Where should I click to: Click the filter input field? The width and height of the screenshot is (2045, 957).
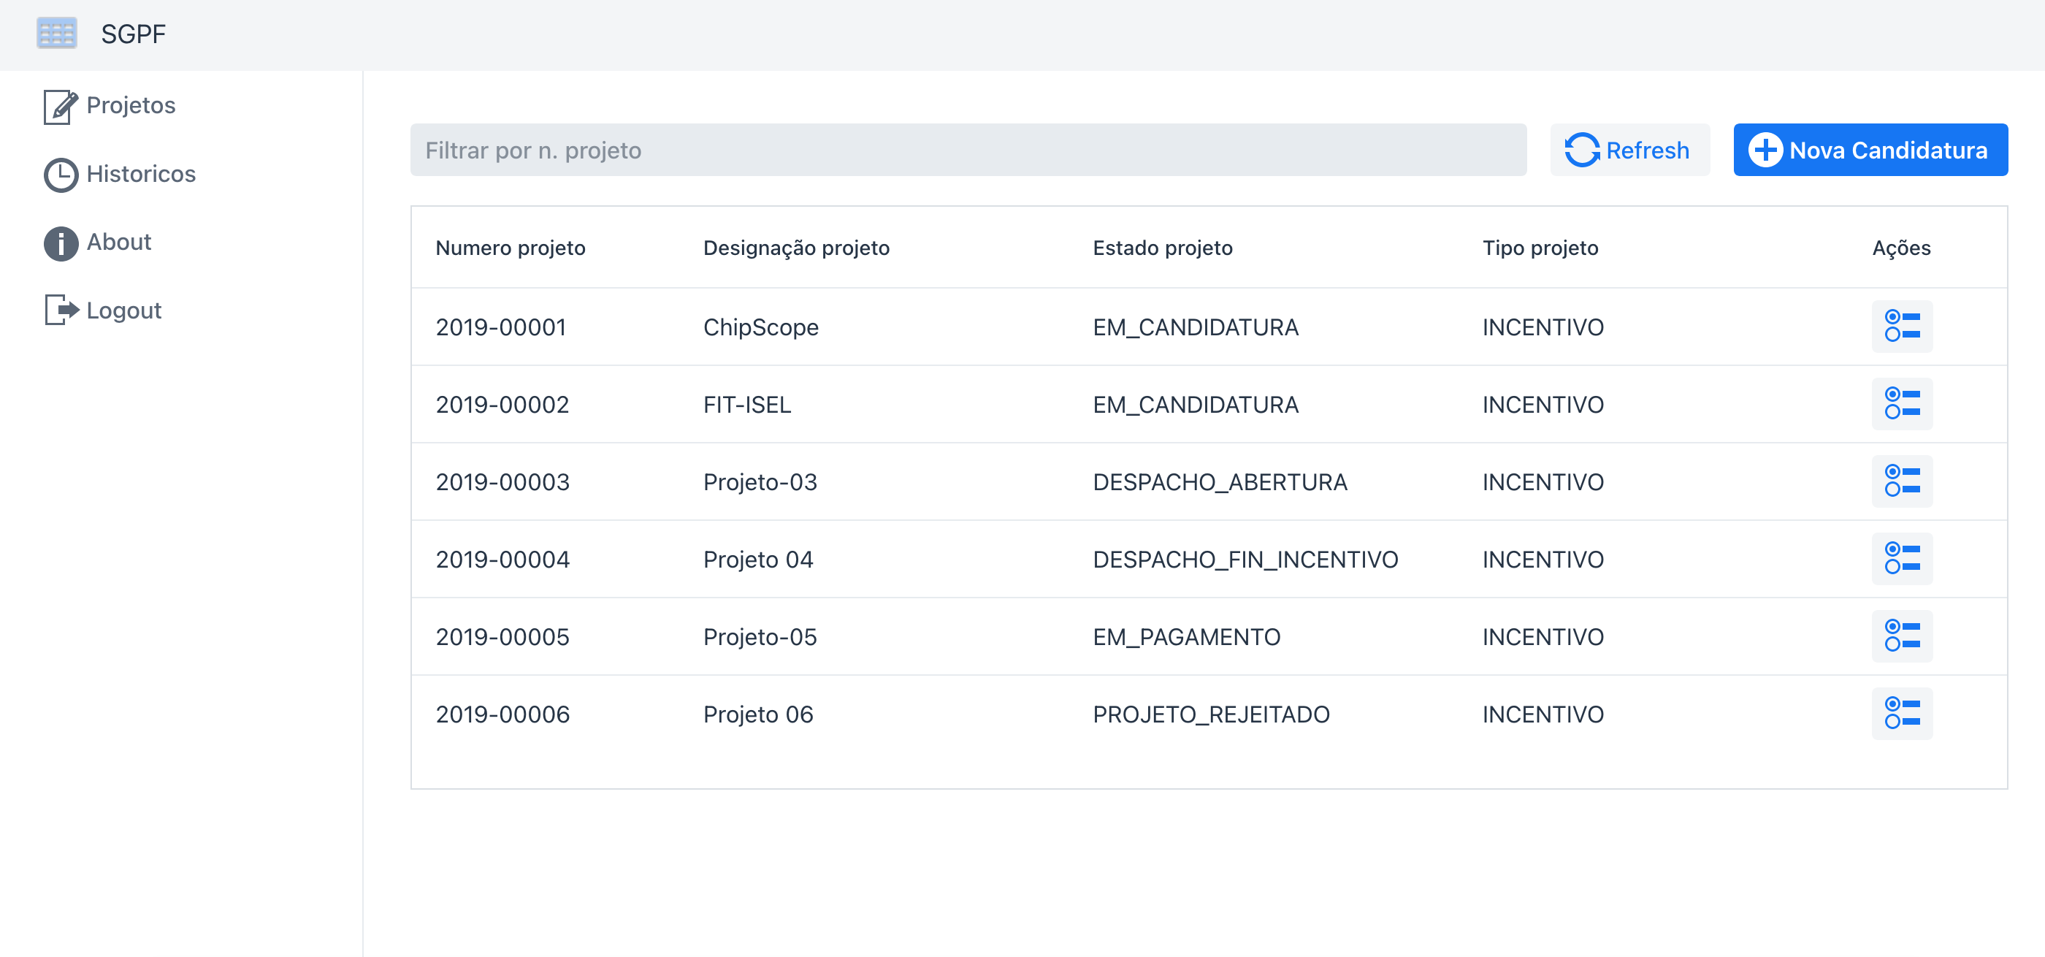click(x=969, y=150)
